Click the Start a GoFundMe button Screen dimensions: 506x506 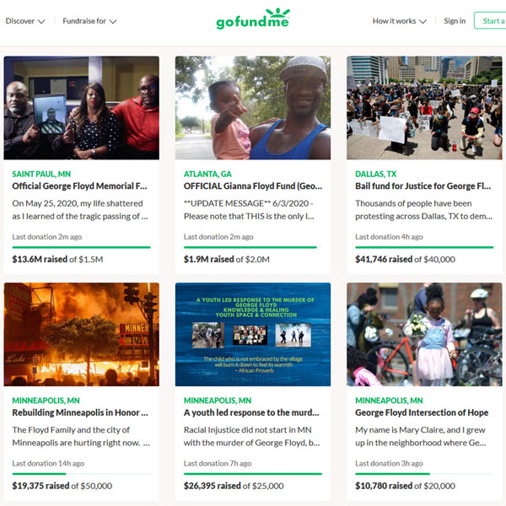[x=490, y=20]
